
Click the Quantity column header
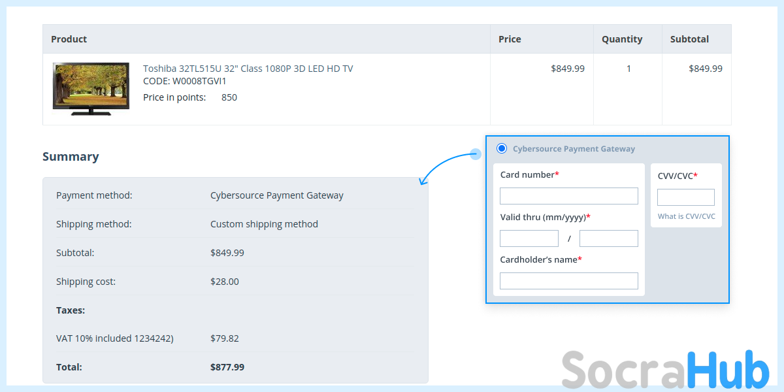(622, 39)
